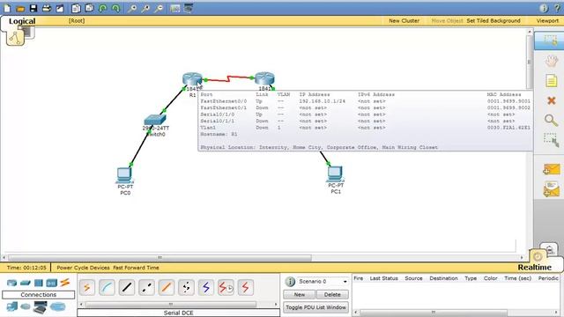This screenshot has width=564, height=317.
Task: Open the Drawing Palette toolbar icon
Action: point(175,8)
